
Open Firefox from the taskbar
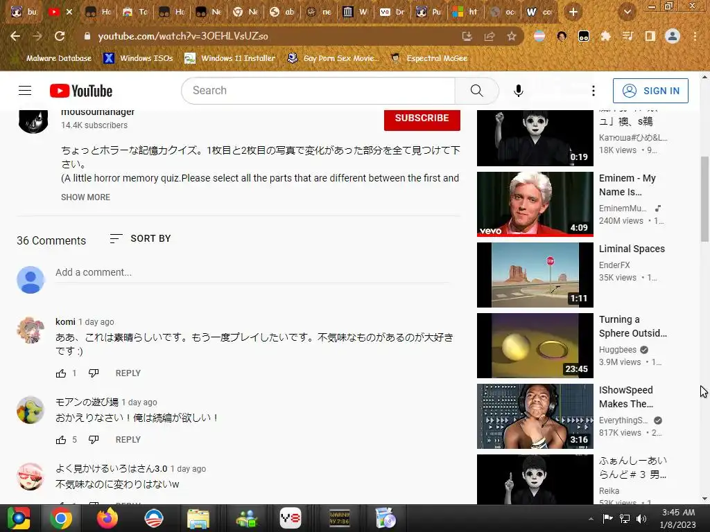tap(107, 518)
